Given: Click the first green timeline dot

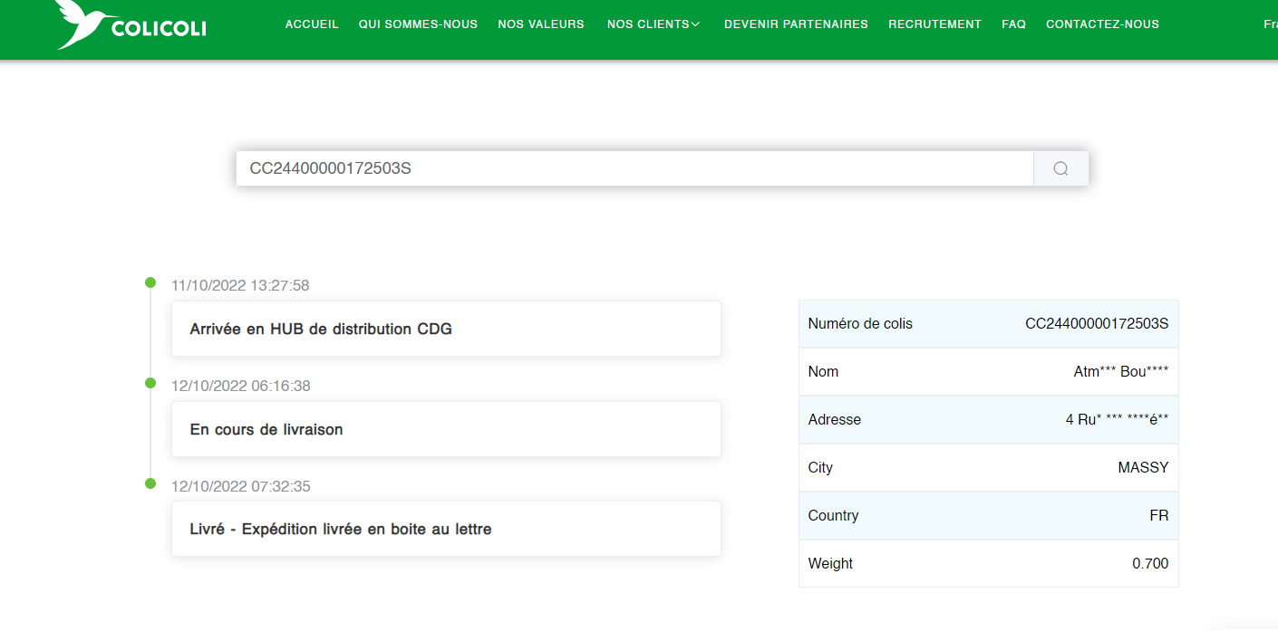Looking at the screenshot, I should coord(150,283).
